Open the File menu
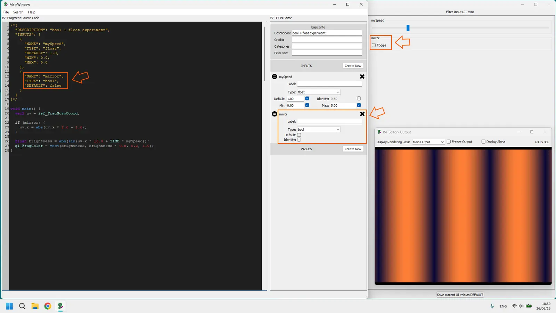Image resolution: width=556 pixels, height=313 pixels. click(x=6, y=12)
